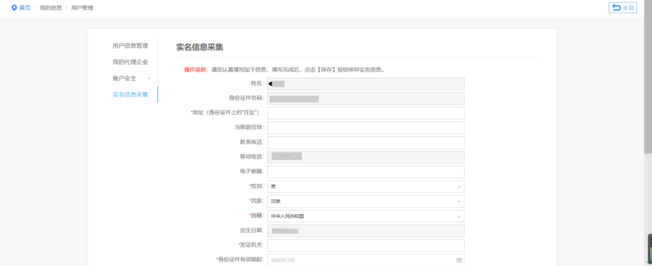Focus the 当前居住地 input field

pos(366,128)
